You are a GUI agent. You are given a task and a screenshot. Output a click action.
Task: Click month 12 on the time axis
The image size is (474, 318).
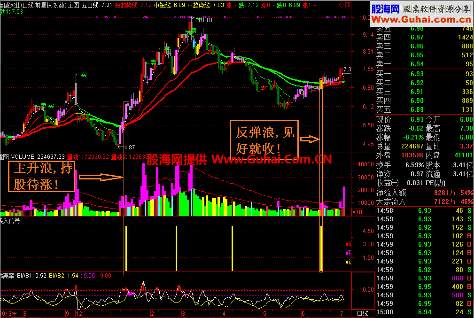(79, 314)
